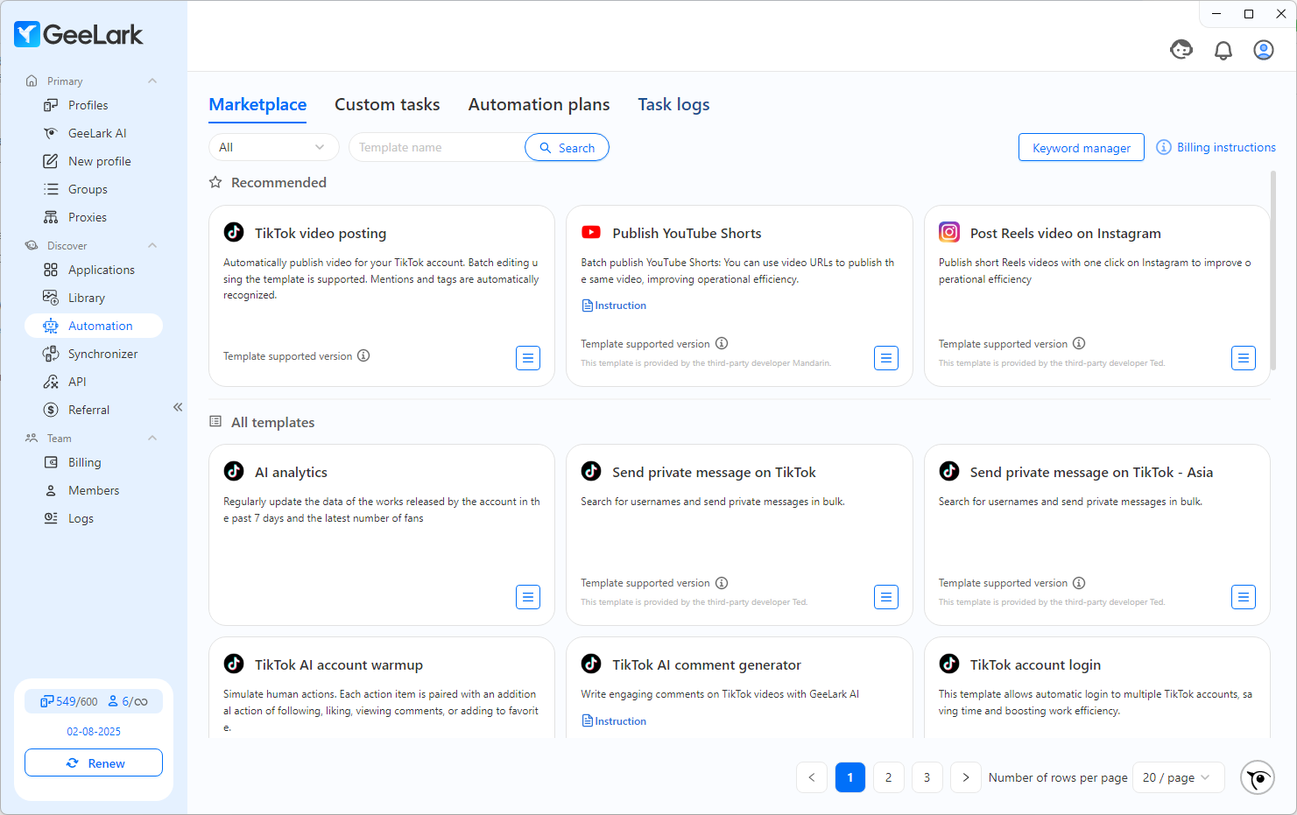Go to page 2 of templates

888,777
